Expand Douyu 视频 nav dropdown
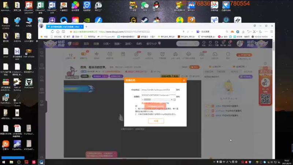This screenshot has height=165, width=293. (x=118, y=44)
